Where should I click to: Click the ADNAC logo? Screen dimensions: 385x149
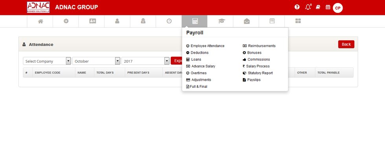[38, 7]
